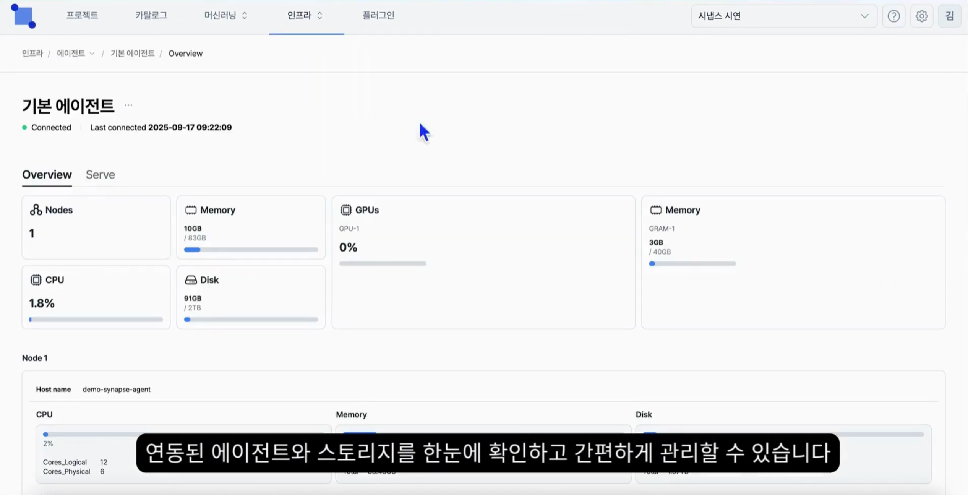The width and height of the screenshot is (968, 495).
Task: Open the 카탈로그 menu item
Action: point(151,15)
